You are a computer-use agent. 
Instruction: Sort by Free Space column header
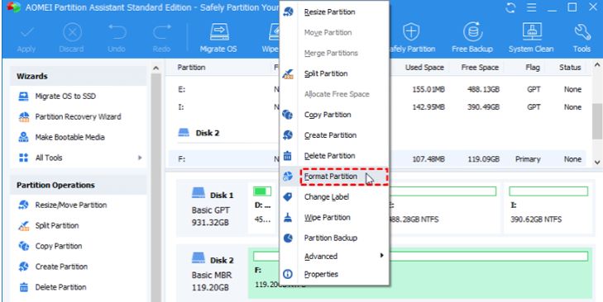click(480, 68)
